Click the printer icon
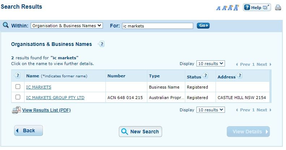 coord(278,8)
